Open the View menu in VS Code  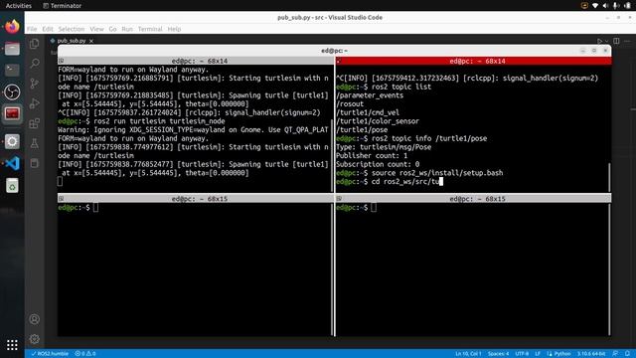tap(96, 29)
